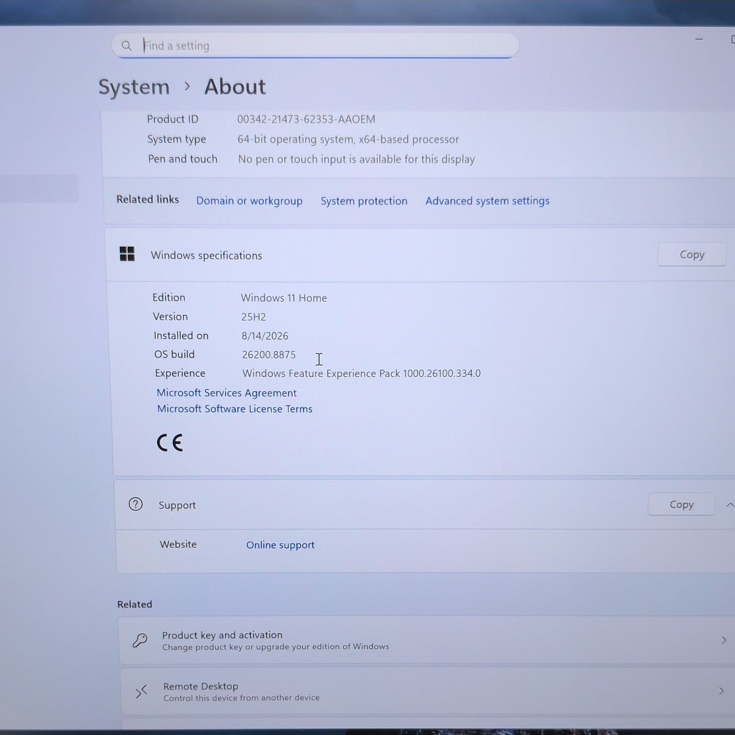
Task: Click the Support section header text
Action: pyautogui.click(x=177, y=505)
